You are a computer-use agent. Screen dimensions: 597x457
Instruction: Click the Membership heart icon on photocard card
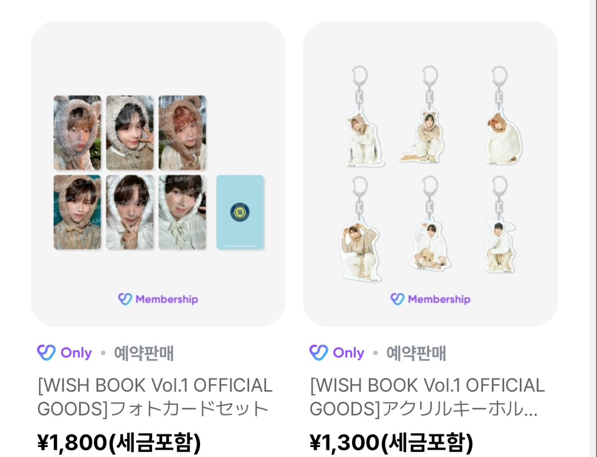[x=125, y=300]
